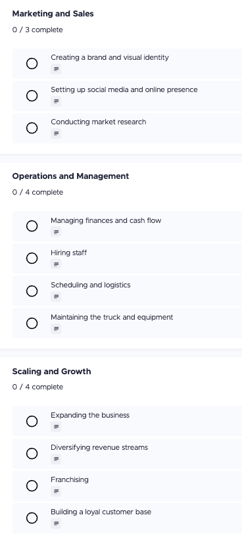Open note icon under Managing finances and cash flow
Image resolution: width=242 pixels, height=538 pixels.
[x=56, y=232]
